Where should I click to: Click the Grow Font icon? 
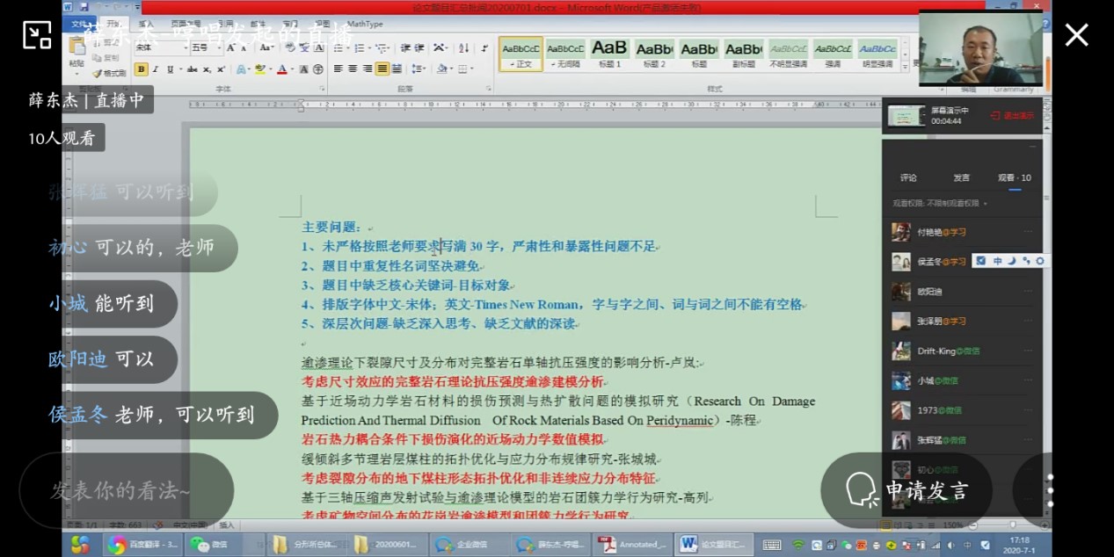230,48
